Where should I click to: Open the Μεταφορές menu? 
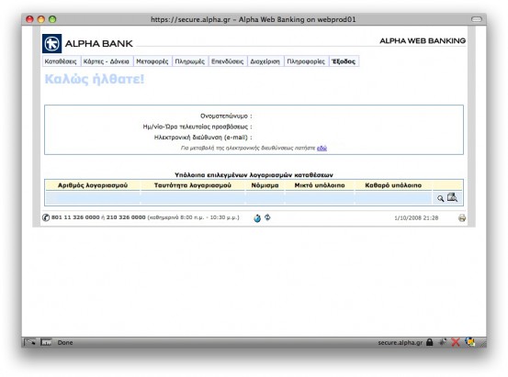[152, 61]
